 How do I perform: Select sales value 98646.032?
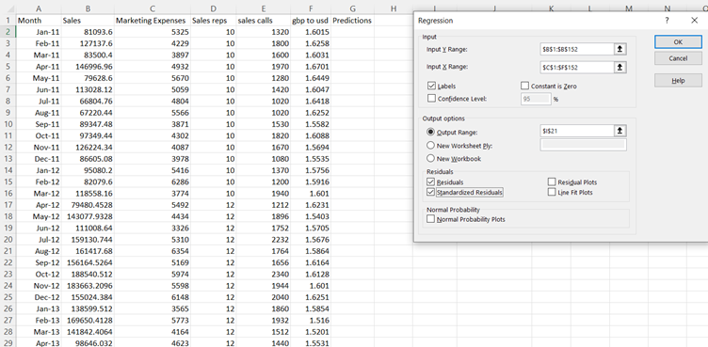pos(88,343)
